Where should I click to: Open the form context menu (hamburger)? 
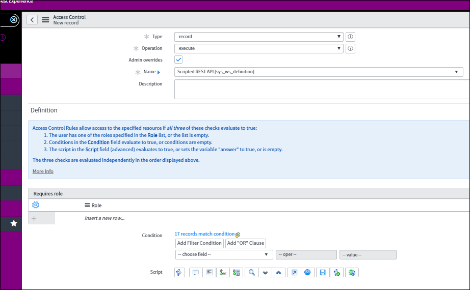45,20
